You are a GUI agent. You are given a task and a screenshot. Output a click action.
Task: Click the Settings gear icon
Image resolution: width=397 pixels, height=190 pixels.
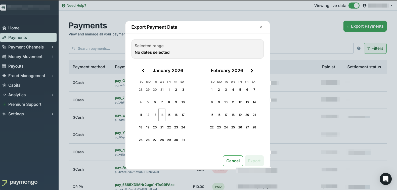4,114
